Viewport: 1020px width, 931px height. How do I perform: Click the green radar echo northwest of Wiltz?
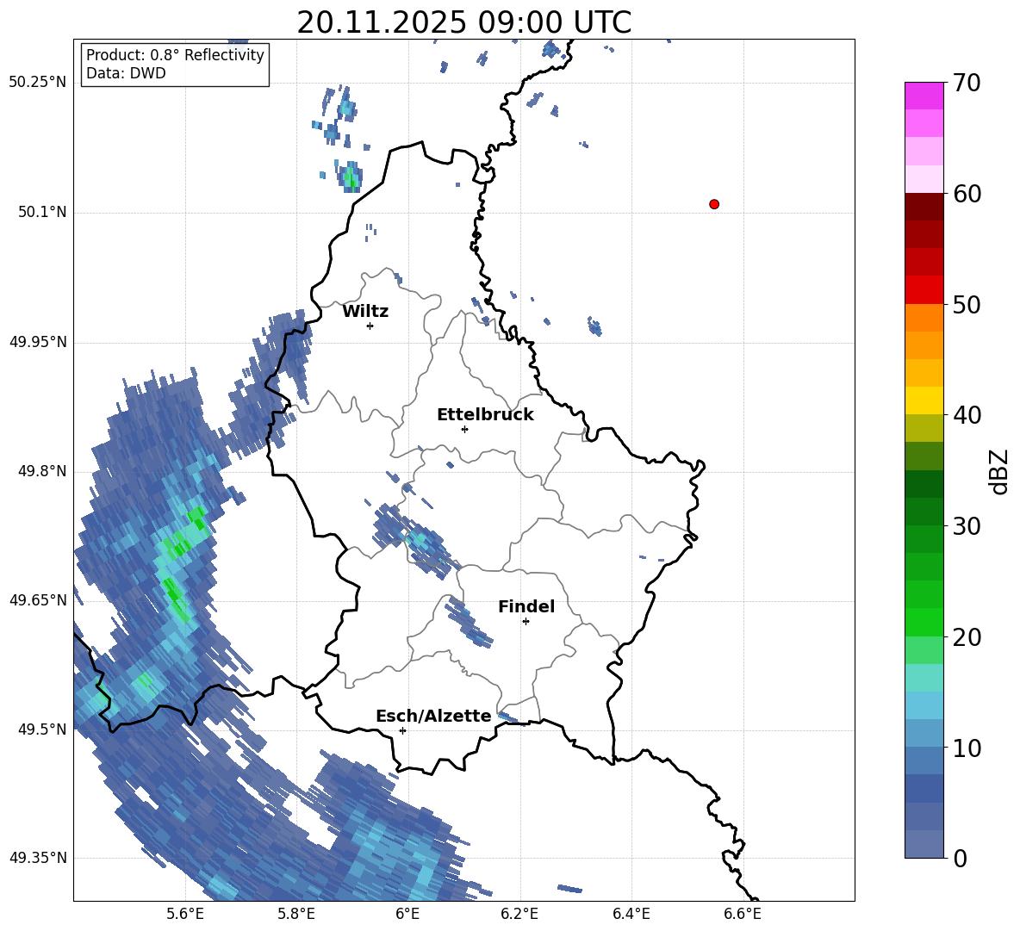tap(351, 177)
